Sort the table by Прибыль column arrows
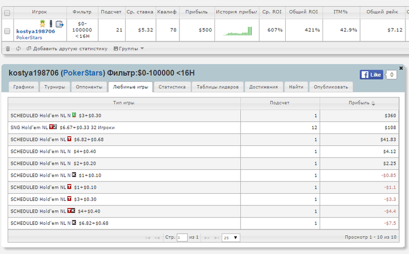Image resolution: width=409 pixels, height=254 pixels. pyautogui.click(x=373, y=103)
